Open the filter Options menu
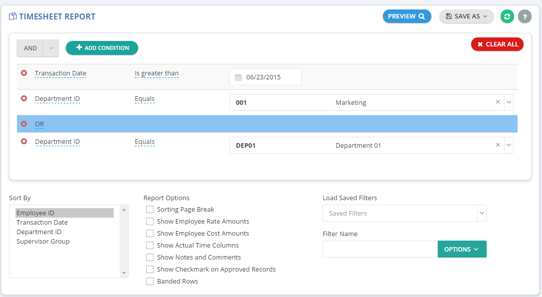 click(461, 250)
